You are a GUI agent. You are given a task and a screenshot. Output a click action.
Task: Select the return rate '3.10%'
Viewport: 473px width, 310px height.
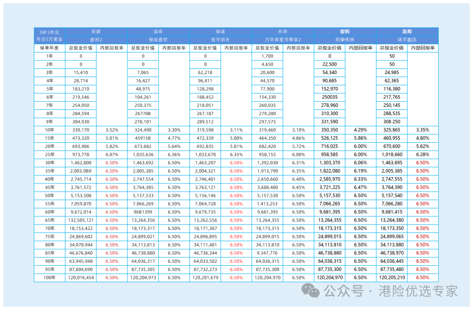coord(298,130)
